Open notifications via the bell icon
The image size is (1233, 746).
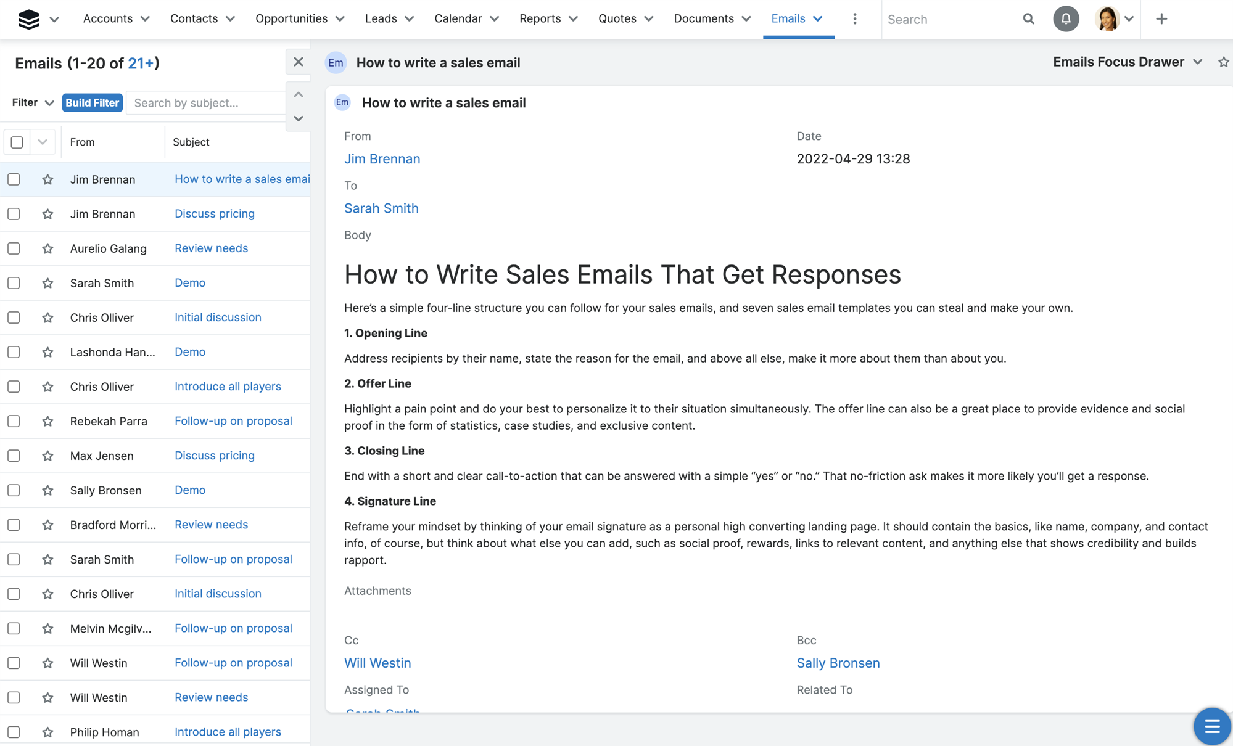point(1066,18)
